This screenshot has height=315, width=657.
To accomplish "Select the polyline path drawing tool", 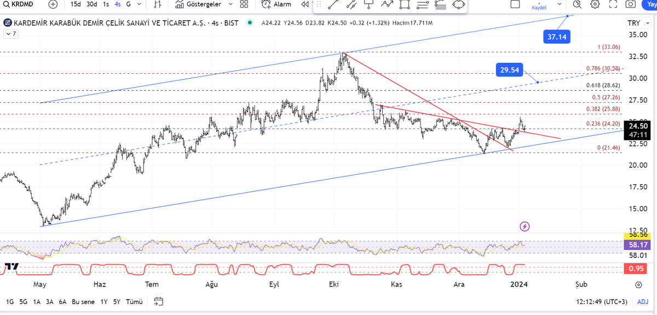I will (x=387, y=4).
